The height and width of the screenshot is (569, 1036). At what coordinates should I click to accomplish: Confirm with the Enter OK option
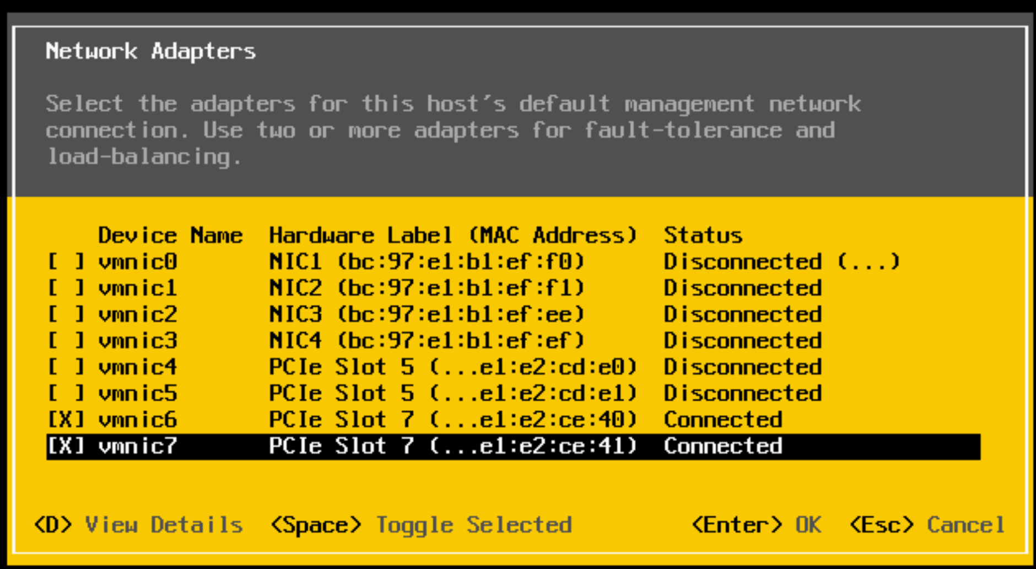click(756, 525)
